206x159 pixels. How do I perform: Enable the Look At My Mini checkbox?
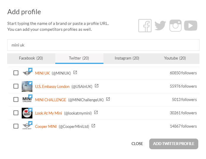point(16,113)
